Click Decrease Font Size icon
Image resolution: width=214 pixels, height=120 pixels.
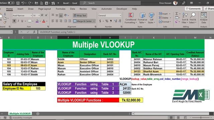(46, 15)
